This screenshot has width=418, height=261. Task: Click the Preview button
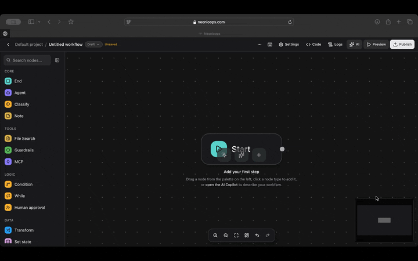point(376,45)
